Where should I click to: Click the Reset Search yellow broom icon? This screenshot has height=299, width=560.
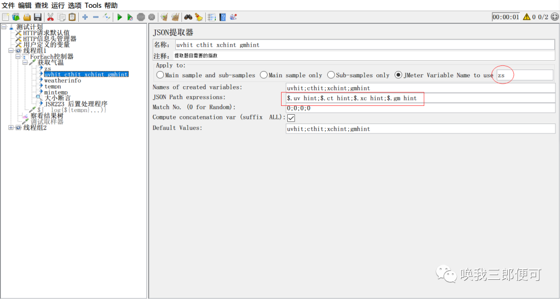coord(199,17)
